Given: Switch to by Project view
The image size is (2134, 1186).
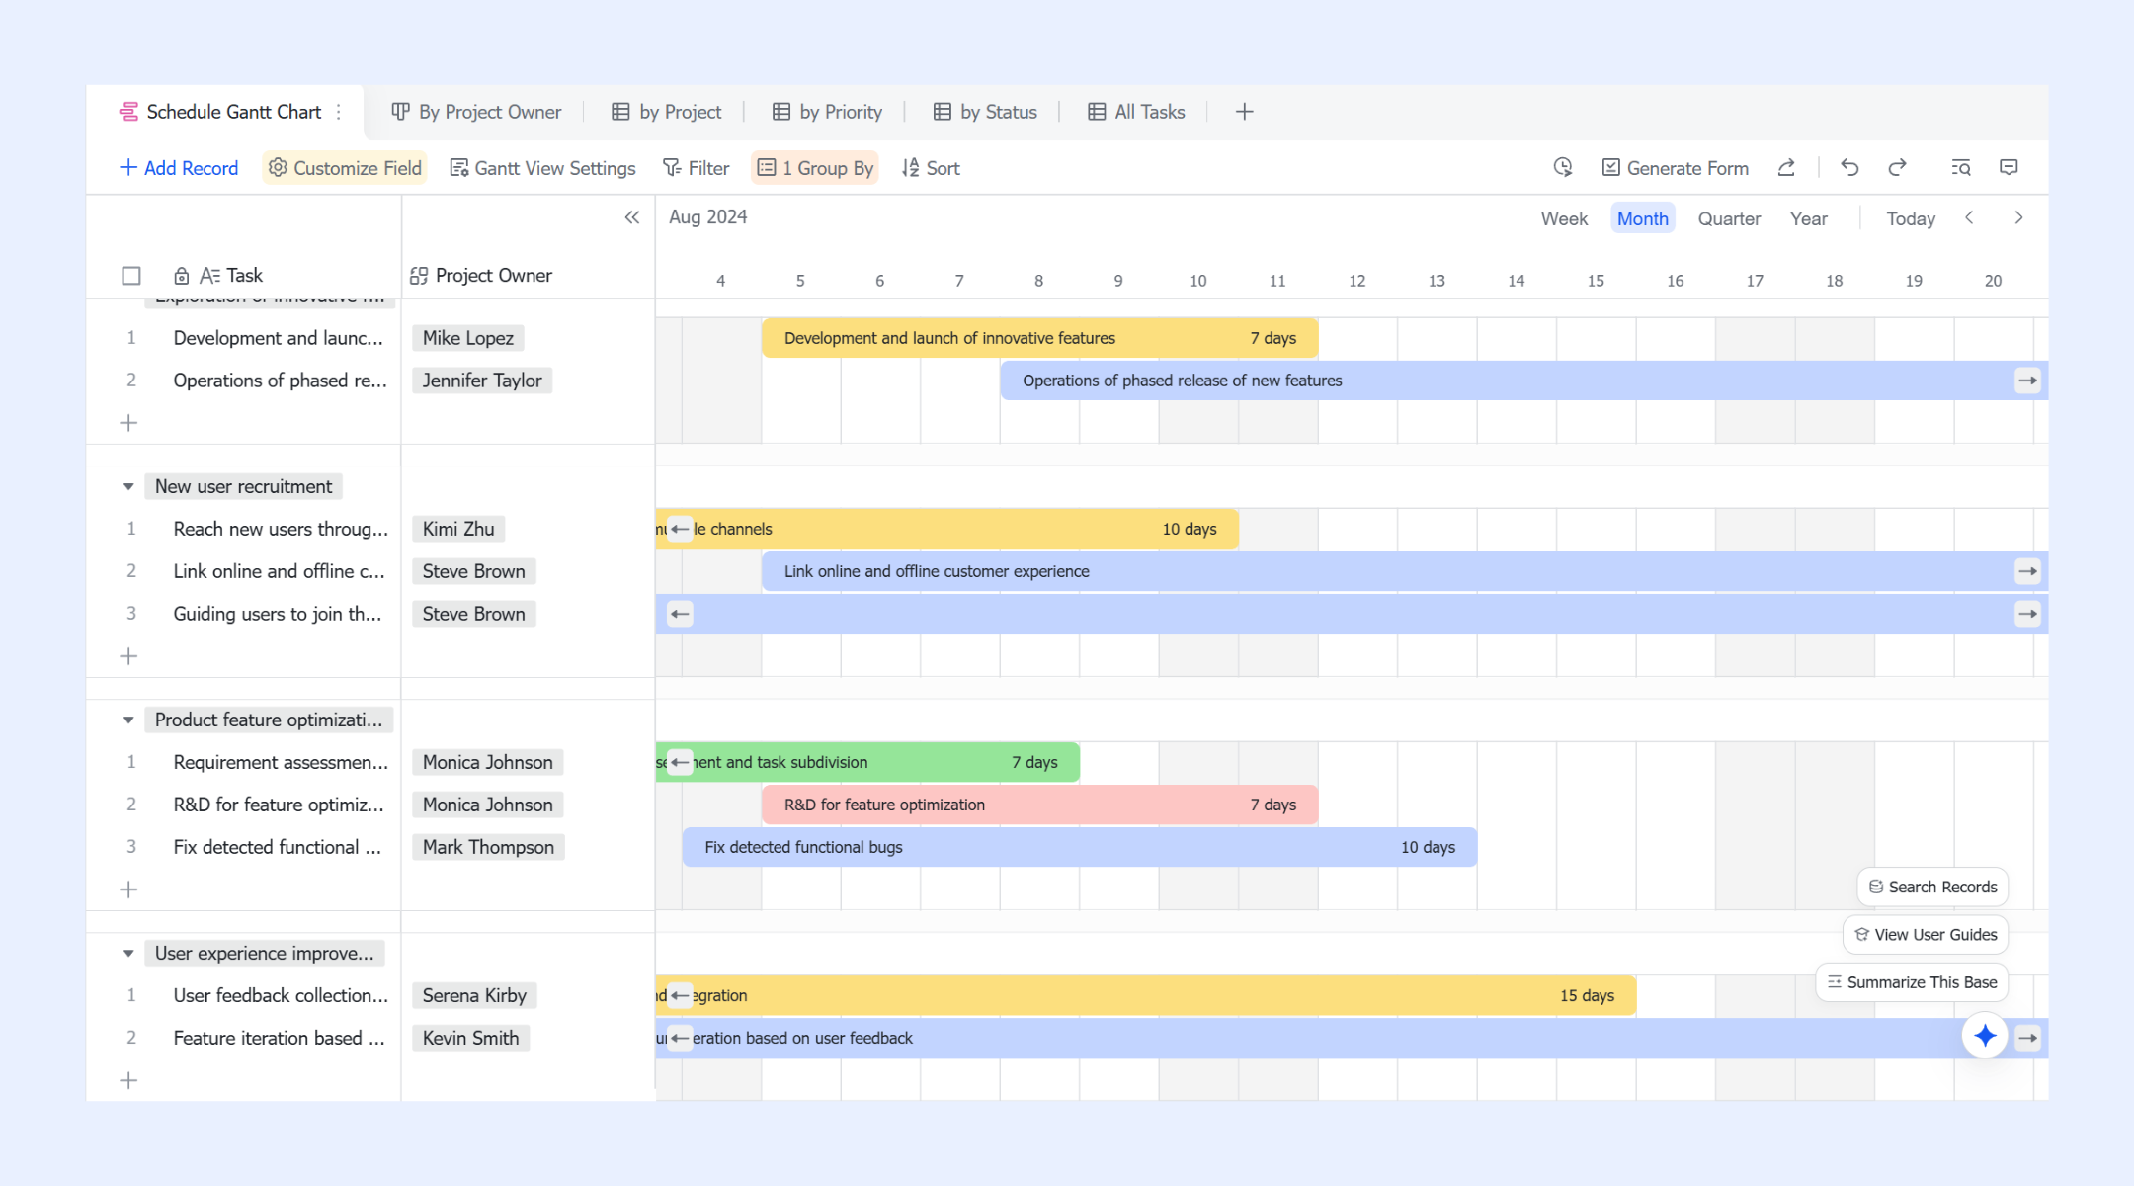Looking at the screenshot, I should coord(667,112).
